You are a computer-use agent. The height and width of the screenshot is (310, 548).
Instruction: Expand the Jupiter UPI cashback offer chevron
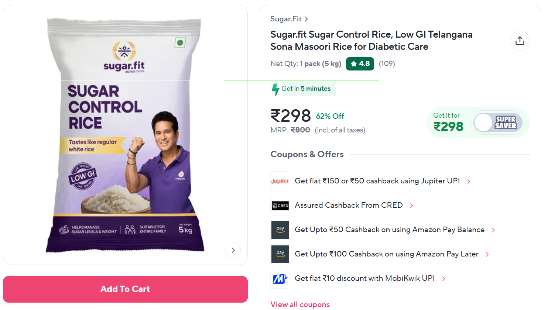pyautogui.click(x=469, y=181)
